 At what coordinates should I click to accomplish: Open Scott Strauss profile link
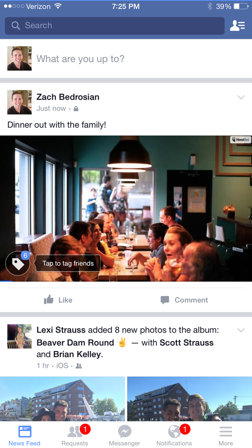(x=187, y=342)
